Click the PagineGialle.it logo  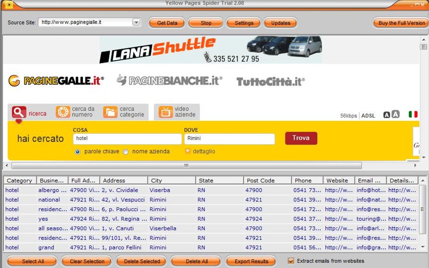pyautogui.click(x=56, y=81)
